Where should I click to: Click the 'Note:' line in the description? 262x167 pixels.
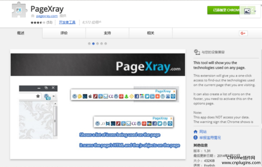pyautogui.click(x=198, y=112)
